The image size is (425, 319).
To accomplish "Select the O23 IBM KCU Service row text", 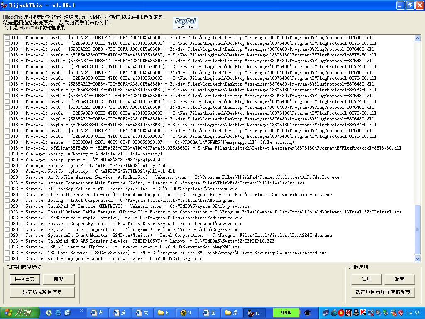I will (x=125, y=247).
